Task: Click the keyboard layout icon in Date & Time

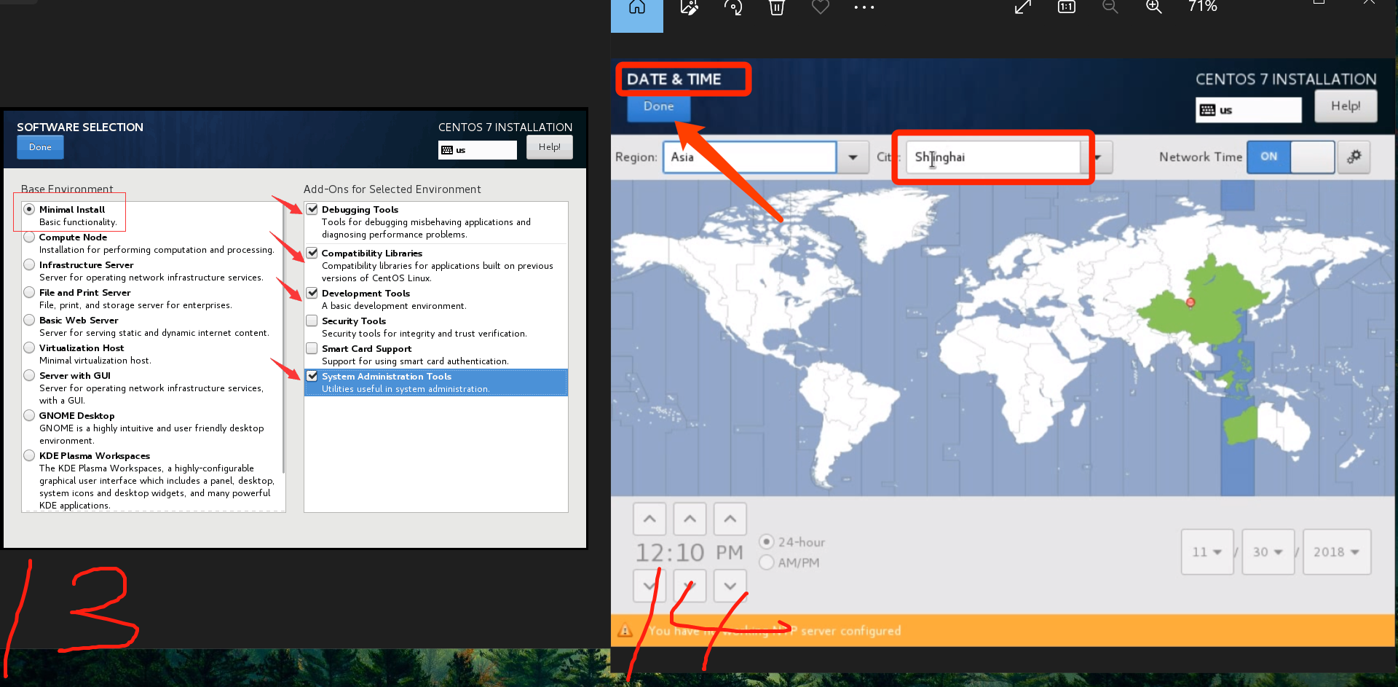Action: (1207, 110)
